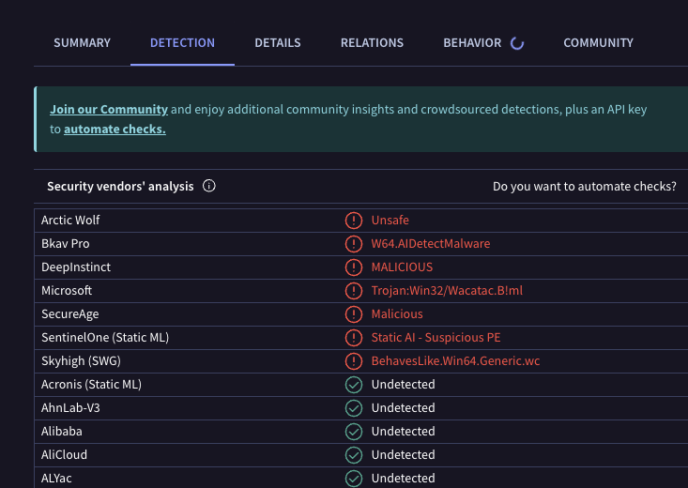Select the W64.AIDetectMalware result
This screenshot has width=688, height=488.
tap(431, 244)
